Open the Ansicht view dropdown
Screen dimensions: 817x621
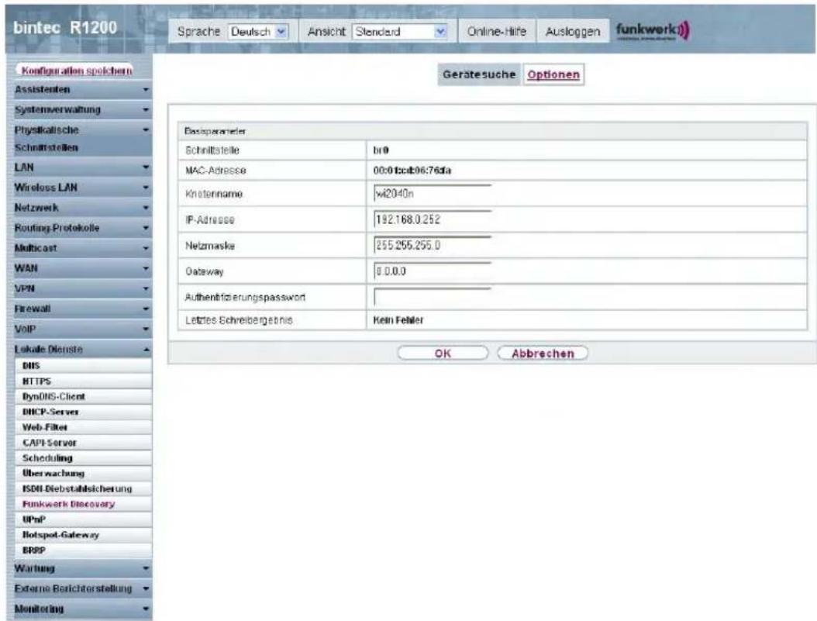pos(400,32)
